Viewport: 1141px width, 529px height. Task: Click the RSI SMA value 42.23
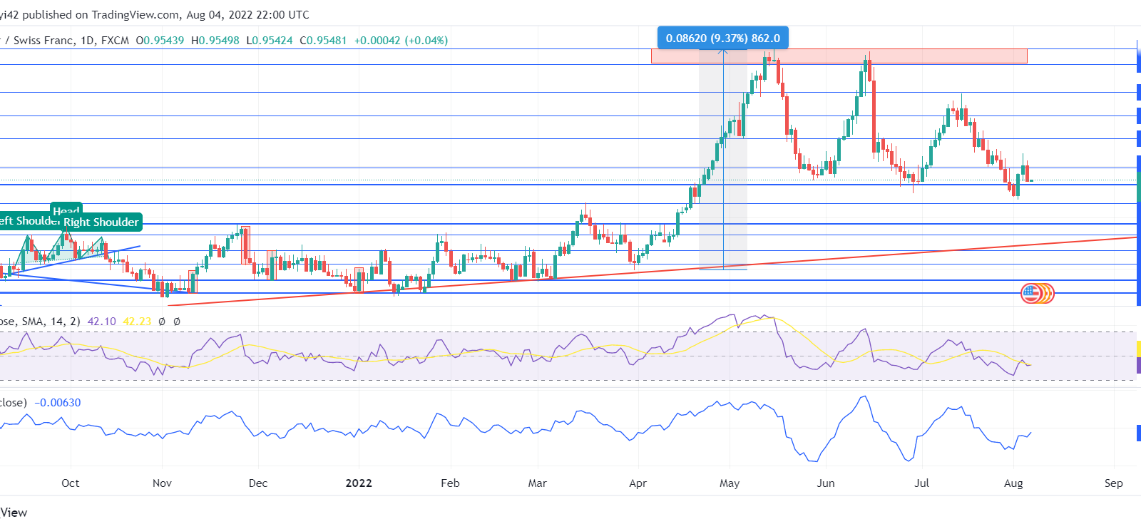click(137, 322)
